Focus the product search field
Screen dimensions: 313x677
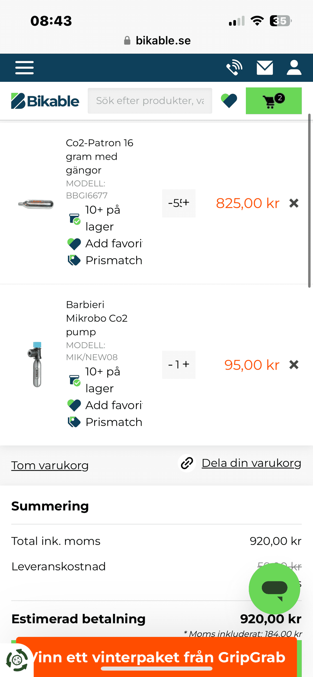(x=150, y=101)
